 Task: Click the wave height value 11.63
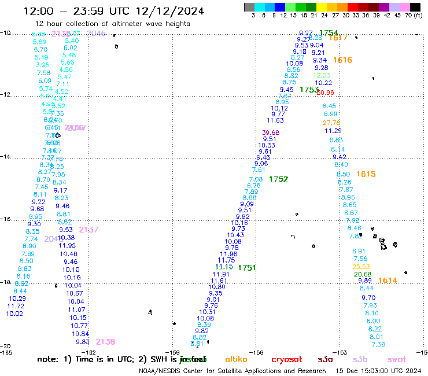point(275,120)
